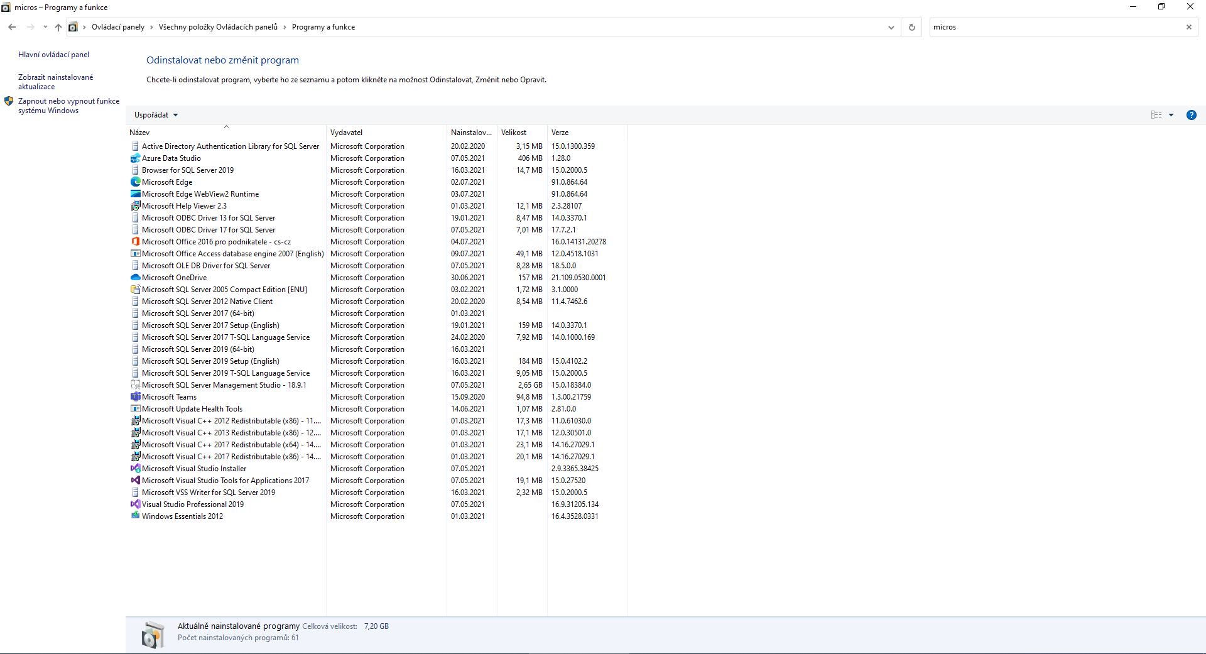Go up one level with up arrow

pos(58,27)
